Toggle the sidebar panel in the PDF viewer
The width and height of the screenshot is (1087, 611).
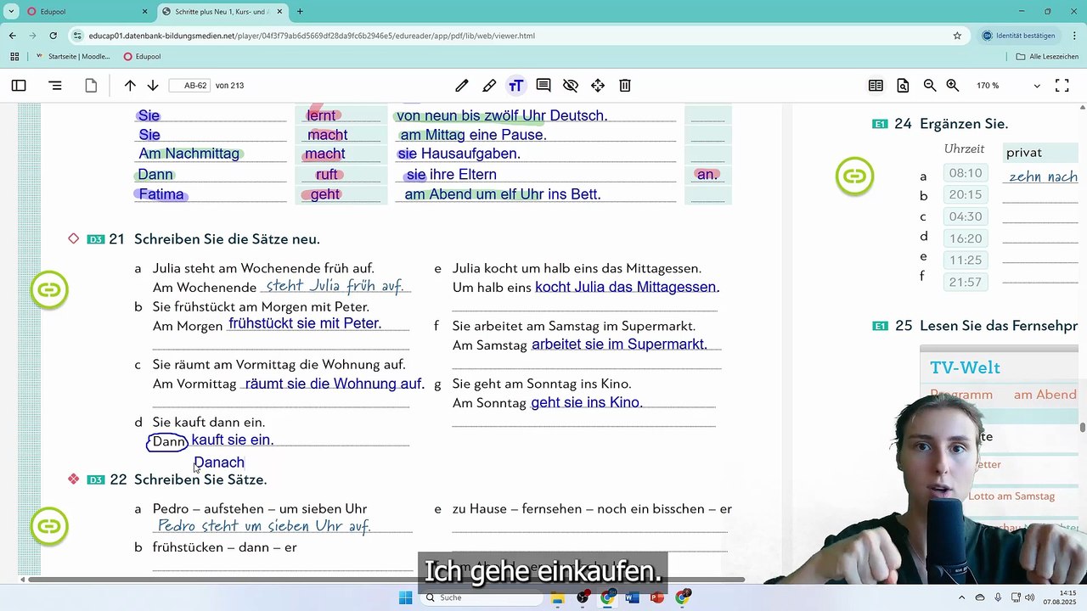tap(19, 86)
